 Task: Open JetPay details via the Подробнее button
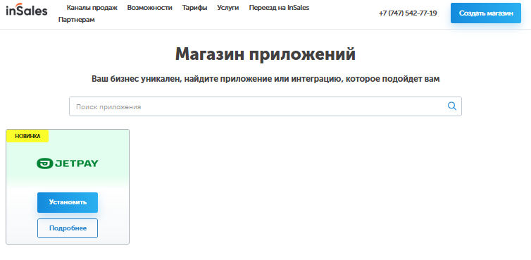point(68,228)
